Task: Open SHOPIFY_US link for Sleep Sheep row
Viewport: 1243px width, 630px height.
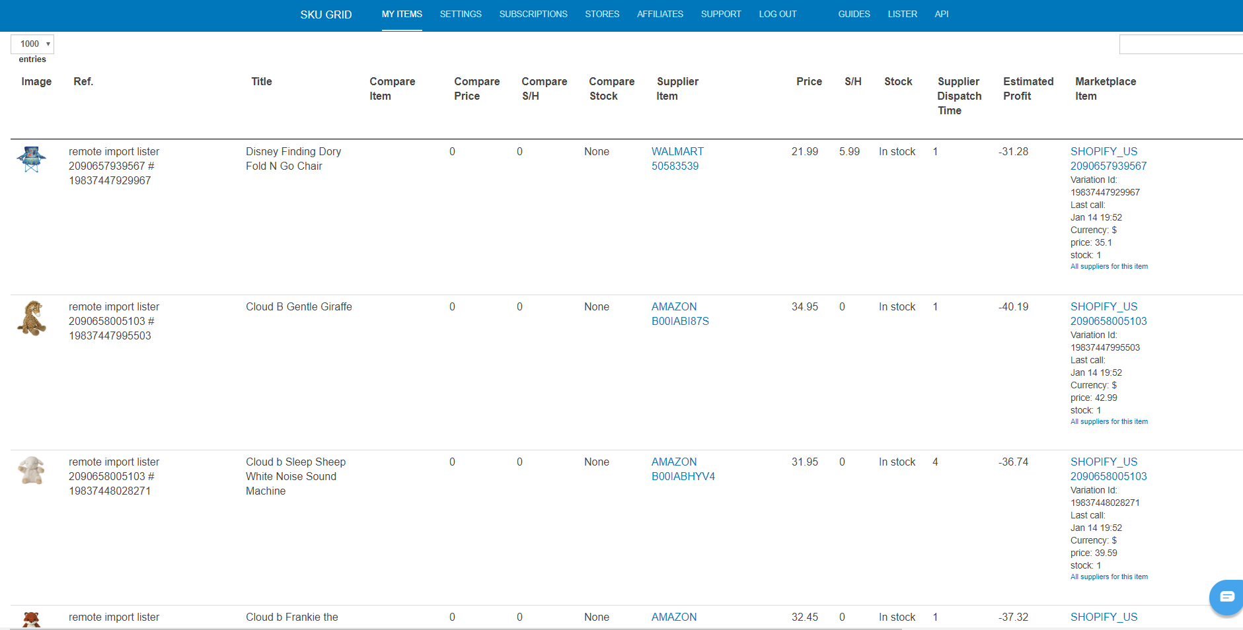Action: coord(1108,469)
